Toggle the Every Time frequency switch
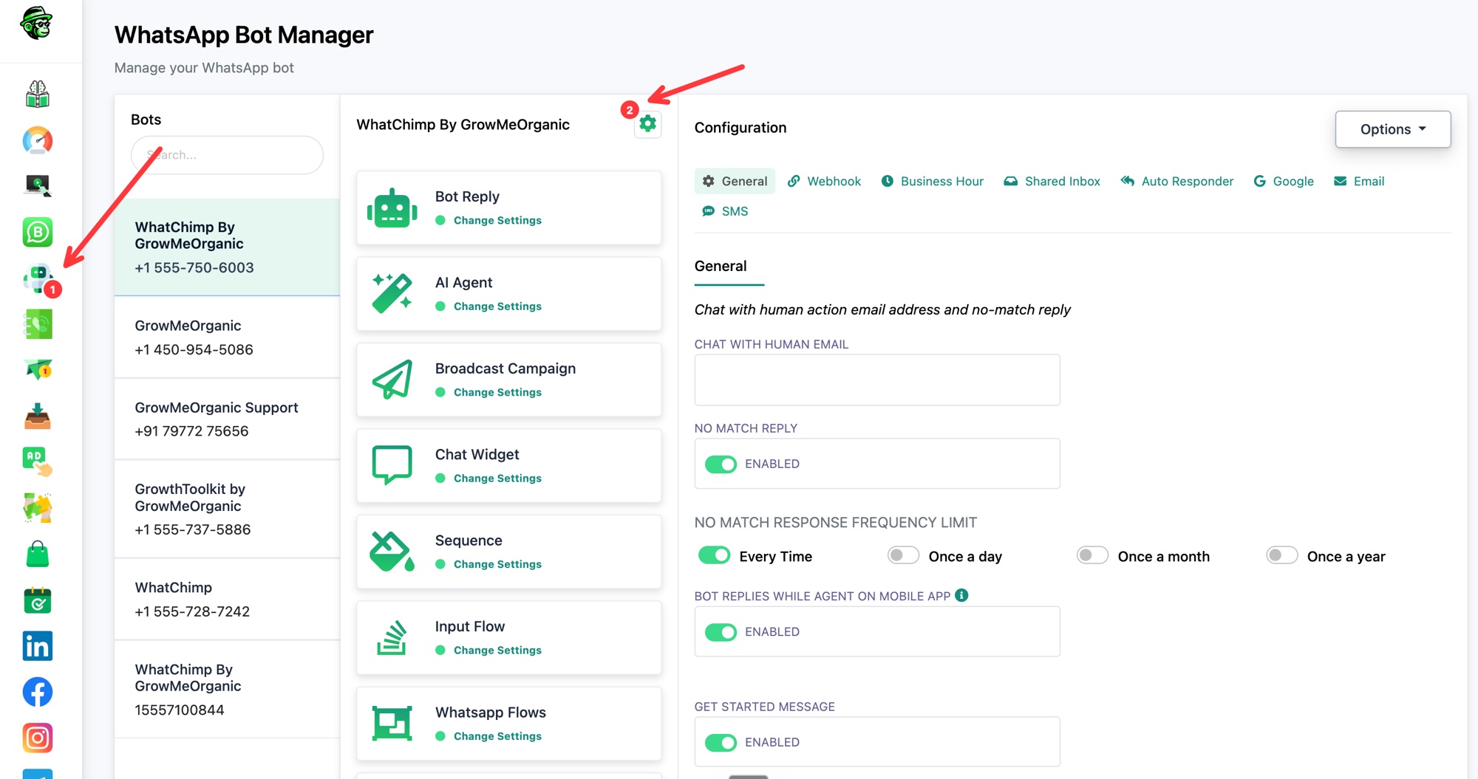This screenshot has height=779, width=1478. [x=714, y=555]
